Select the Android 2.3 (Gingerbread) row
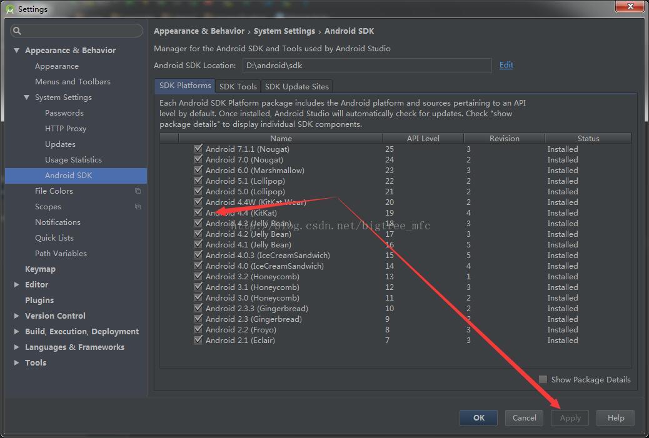Screen dimensions: 649x438 point(396,319)
